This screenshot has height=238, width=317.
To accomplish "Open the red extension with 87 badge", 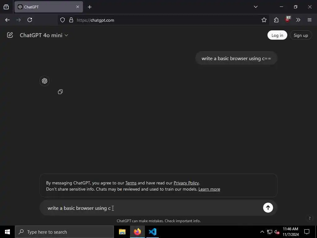I will tap(288, 20).
